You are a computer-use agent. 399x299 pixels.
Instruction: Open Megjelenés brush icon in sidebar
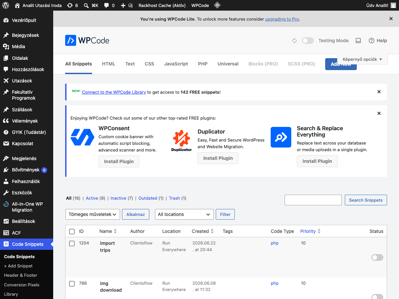6,158
